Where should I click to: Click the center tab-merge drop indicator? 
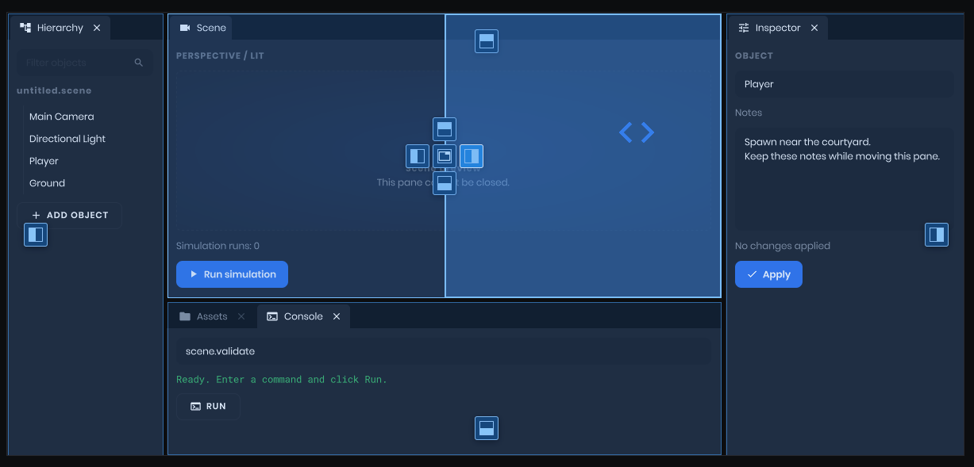445,156
